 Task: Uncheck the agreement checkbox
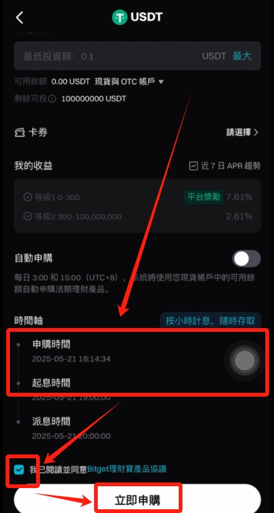19,470
